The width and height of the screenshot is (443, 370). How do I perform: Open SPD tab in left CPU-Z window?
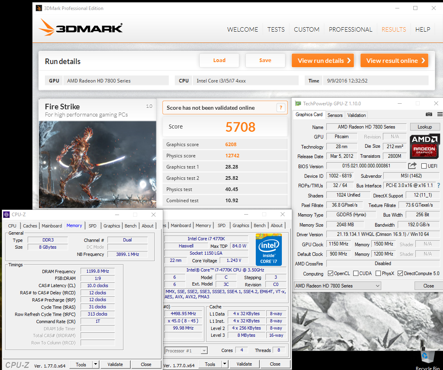(x=92, y=226)
